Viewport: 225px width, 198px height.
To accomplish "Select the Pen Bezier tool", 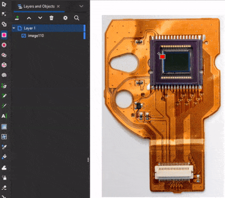I will click(x=4, y=86).
